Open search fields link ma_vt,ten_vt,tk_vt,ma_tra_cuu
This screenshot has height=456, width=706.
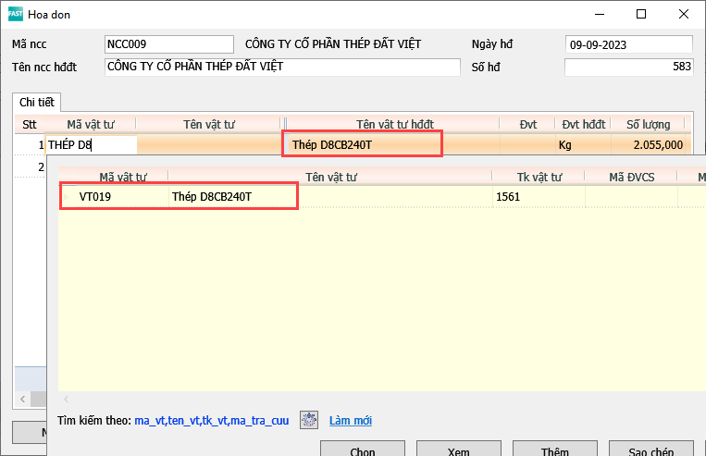pyautogui.click(x=212, y=421)
